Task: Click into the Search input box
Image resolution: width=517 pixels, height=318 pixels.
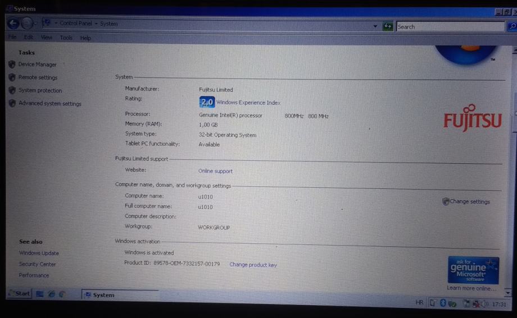Action: tap(450, 27)
